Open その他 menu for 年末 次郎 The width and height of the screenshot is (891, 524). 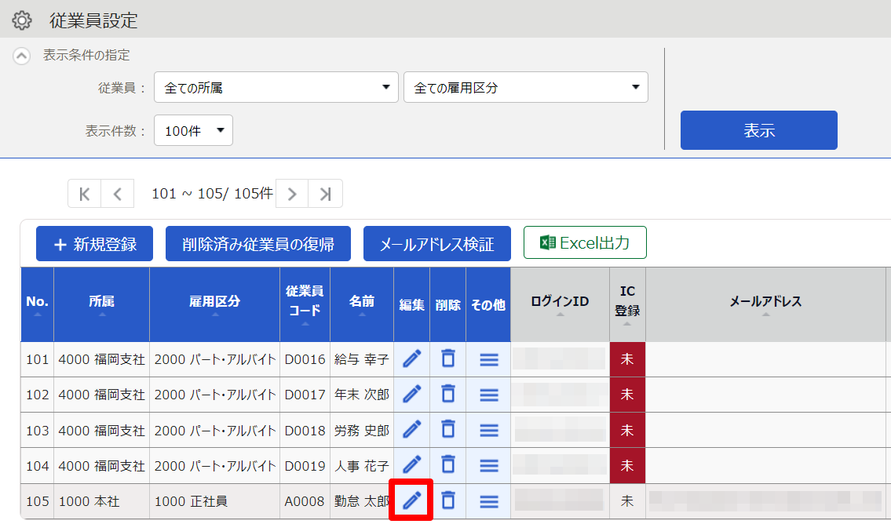click(x=489, y=395)
